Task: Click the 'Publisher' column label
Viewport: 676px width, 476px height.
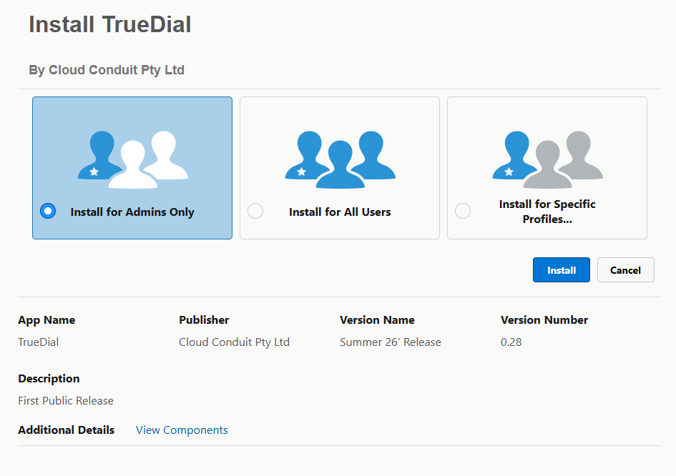Action: 204,320
